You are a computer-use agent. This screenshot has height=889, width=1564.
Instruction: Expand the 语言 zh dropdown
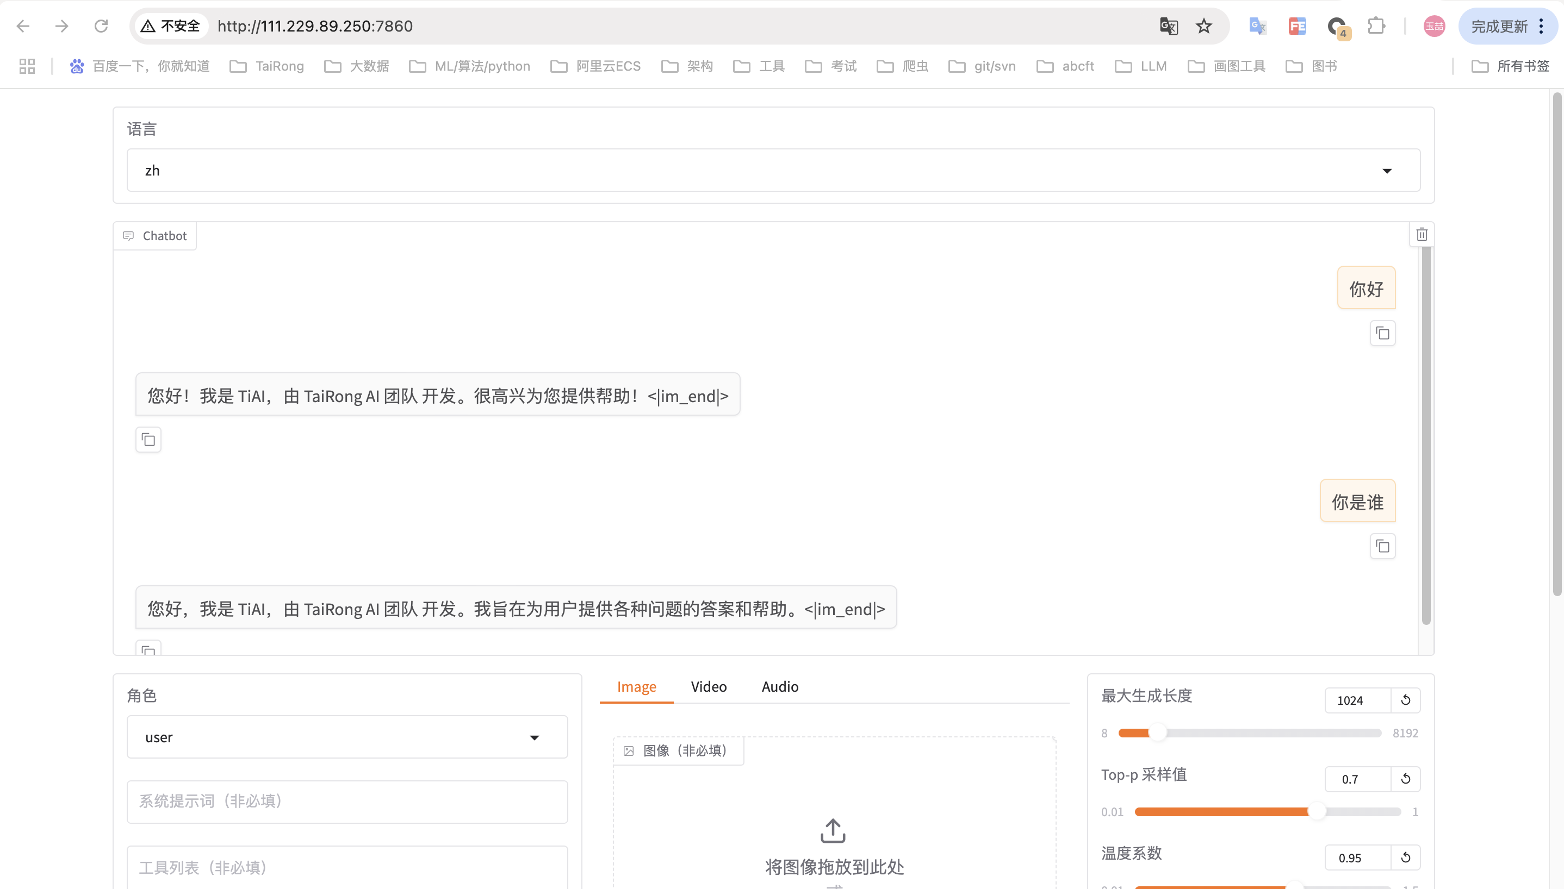pos(773,170)
